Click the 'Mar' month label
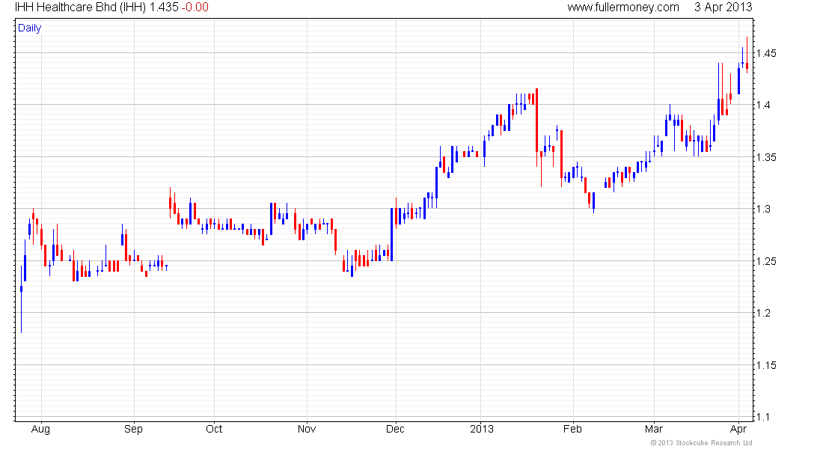Screen dimensions: 823x449 tap(653, 429)
